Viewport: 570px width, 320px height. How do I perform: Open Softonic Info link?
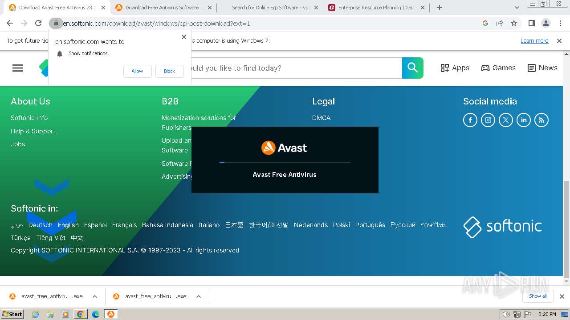pyautogui.click(x=29, y=118)
